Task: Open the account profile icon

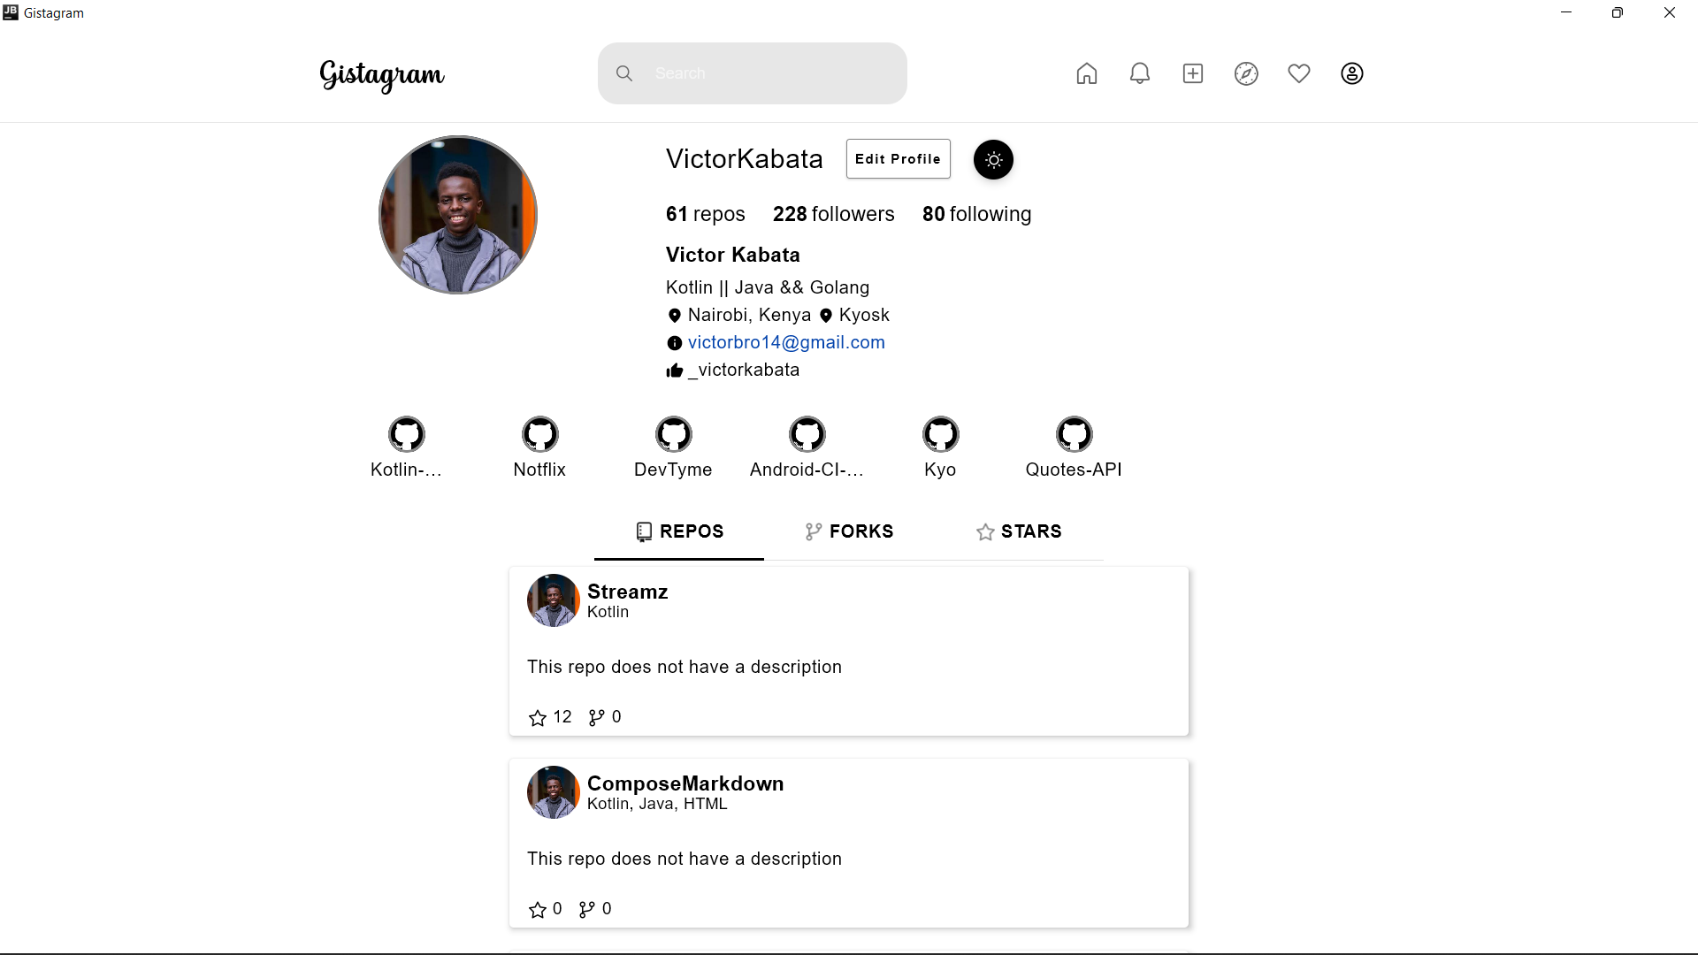Action: point(1352,73)
